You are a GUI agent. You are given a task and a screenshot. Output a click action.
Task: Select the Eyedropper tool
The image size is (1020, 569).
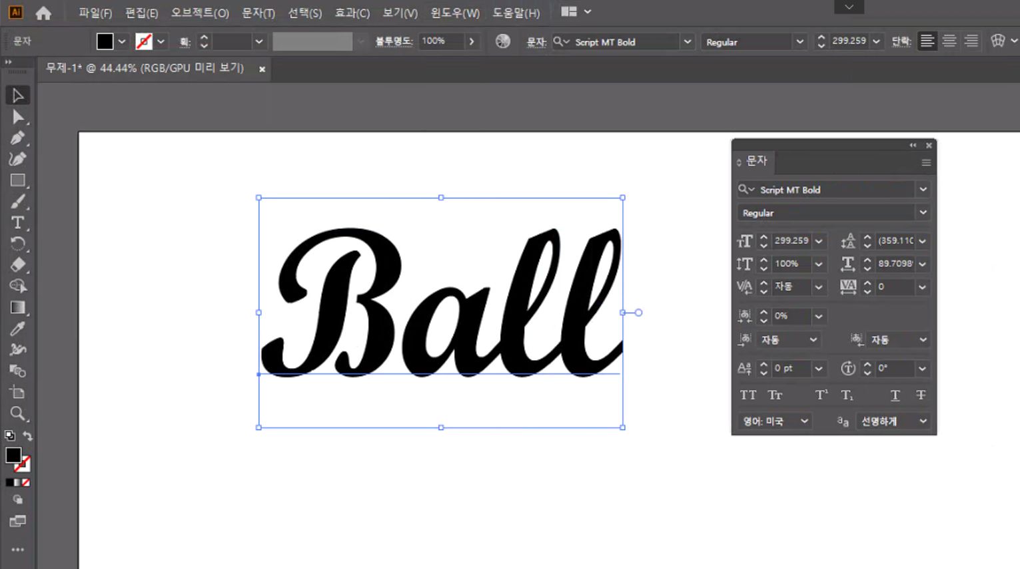(17, 329)
